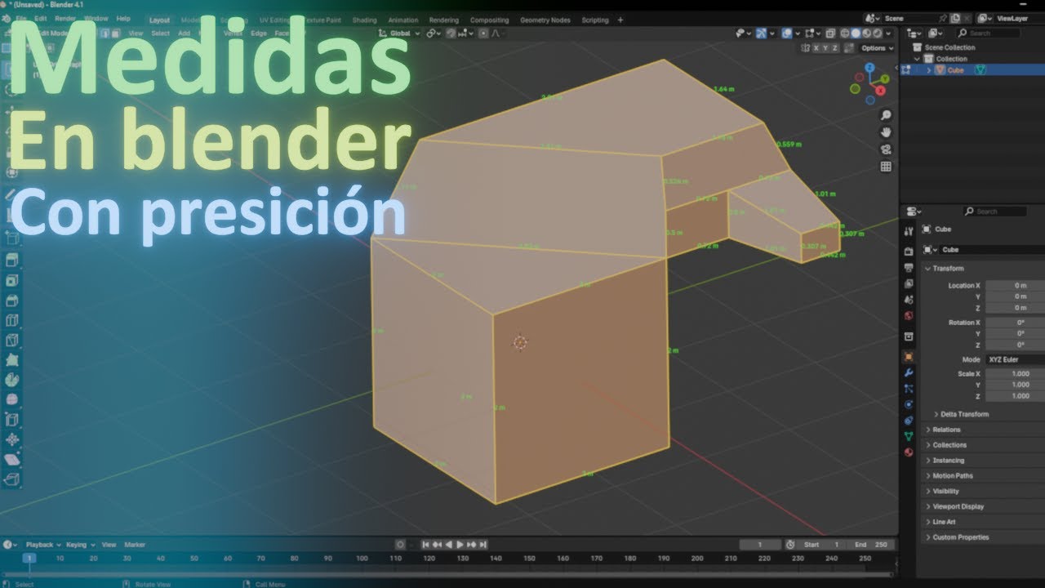This screenshot has width=1045, height=588.
Task: Expand the Delta Transform subpanel
Action: tap(963, 414)
